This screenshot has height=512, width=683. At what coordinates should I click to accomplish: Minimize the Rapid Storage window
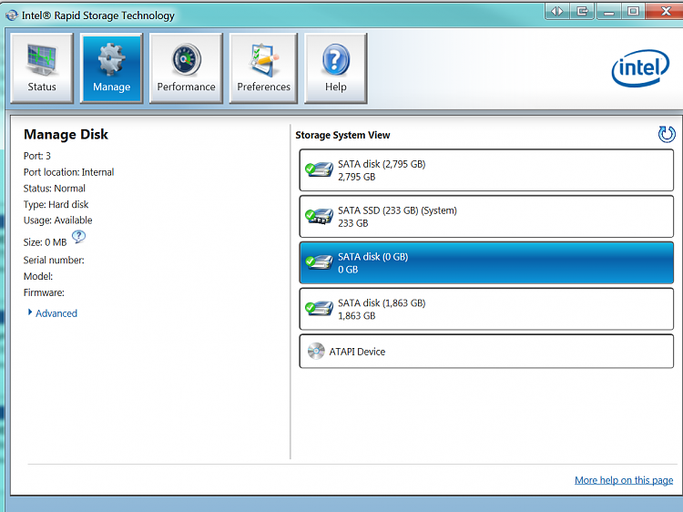click(x=608, y=11)
